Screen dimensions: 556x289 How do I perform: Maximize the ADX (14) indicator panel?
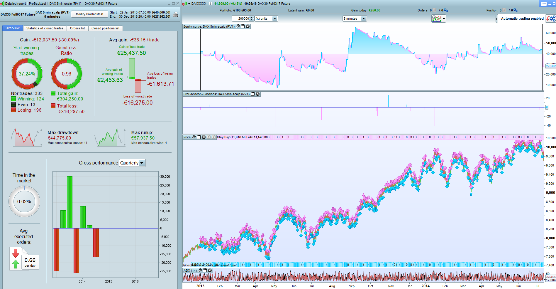205,270
